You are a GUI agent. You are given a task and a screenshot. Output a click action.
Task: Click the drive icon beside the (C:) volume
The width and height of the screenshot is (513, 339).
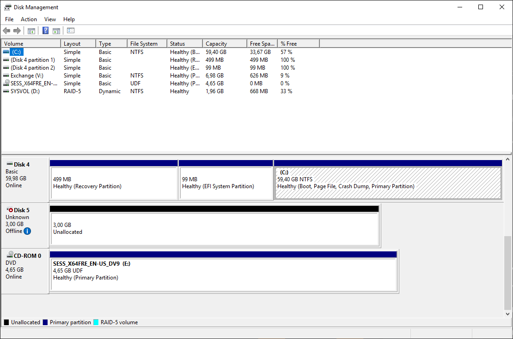6,52
